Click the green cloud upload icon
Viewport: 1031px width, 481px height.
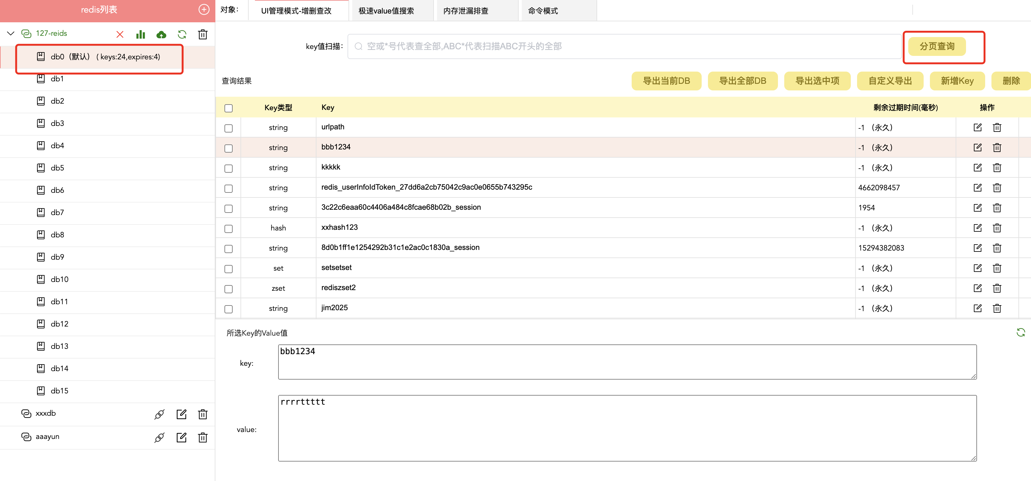click(161, 35)
